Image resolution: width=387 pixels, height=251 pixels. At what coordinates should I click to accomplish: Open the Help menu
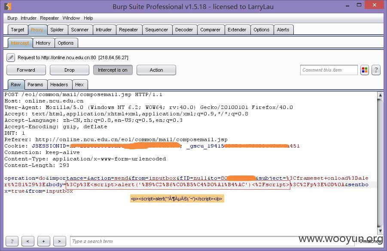click(88, 18)
